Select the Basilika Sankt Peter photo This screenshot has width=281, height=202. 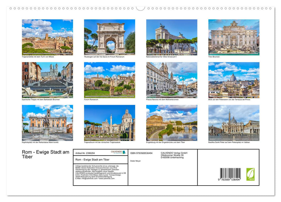coord(234,123)
